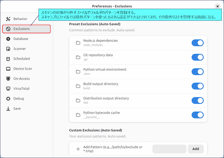Click the Database gear icon in sidebar

pyautogui.click(x=8, y=39)
